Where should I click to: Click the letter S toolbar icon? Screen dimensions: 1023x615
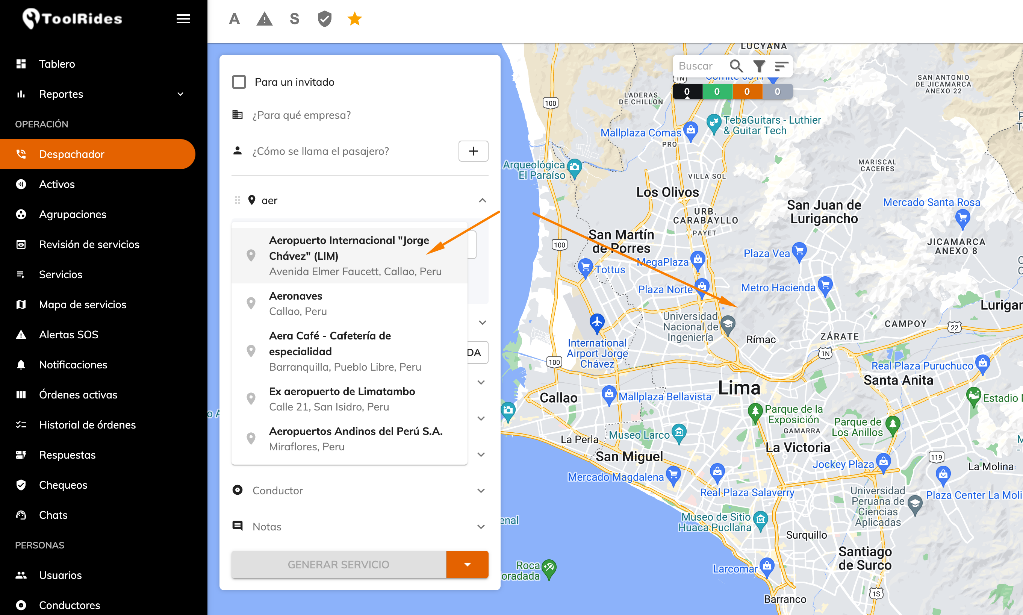point(295,19)
